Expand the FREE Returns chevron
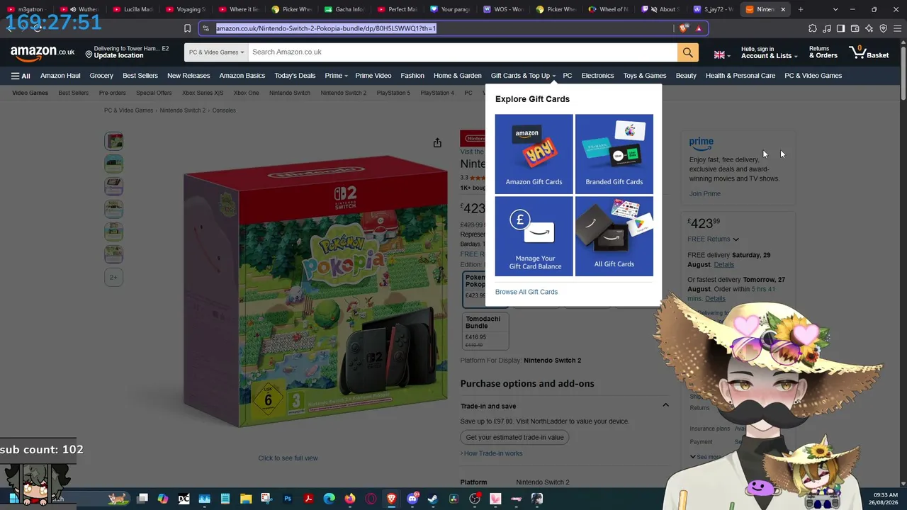This screenshot has height=510, width=907. [x=736, y=239]
